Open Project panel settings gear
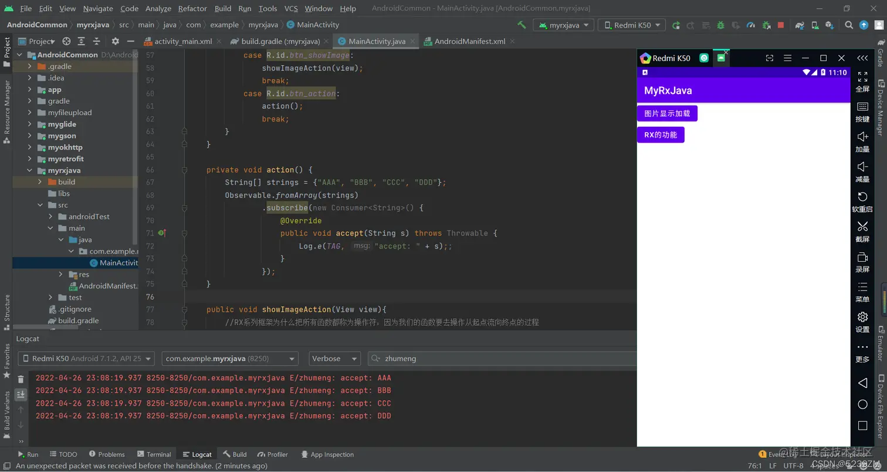The image size is (887, 472). pyautogui.click(x=115, y=41)
